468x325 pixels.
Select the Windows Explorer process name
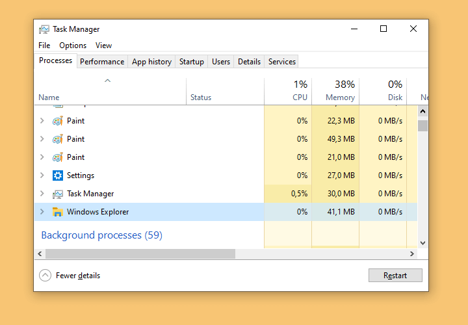[x=98, y=212]
